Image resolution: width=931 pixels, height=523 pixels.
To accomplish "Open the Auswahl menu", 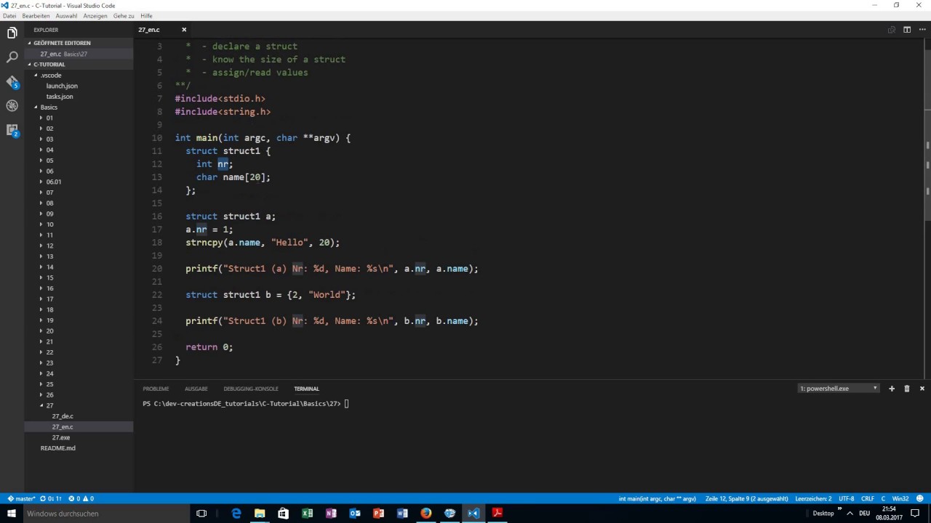I will tap(66, 15).
